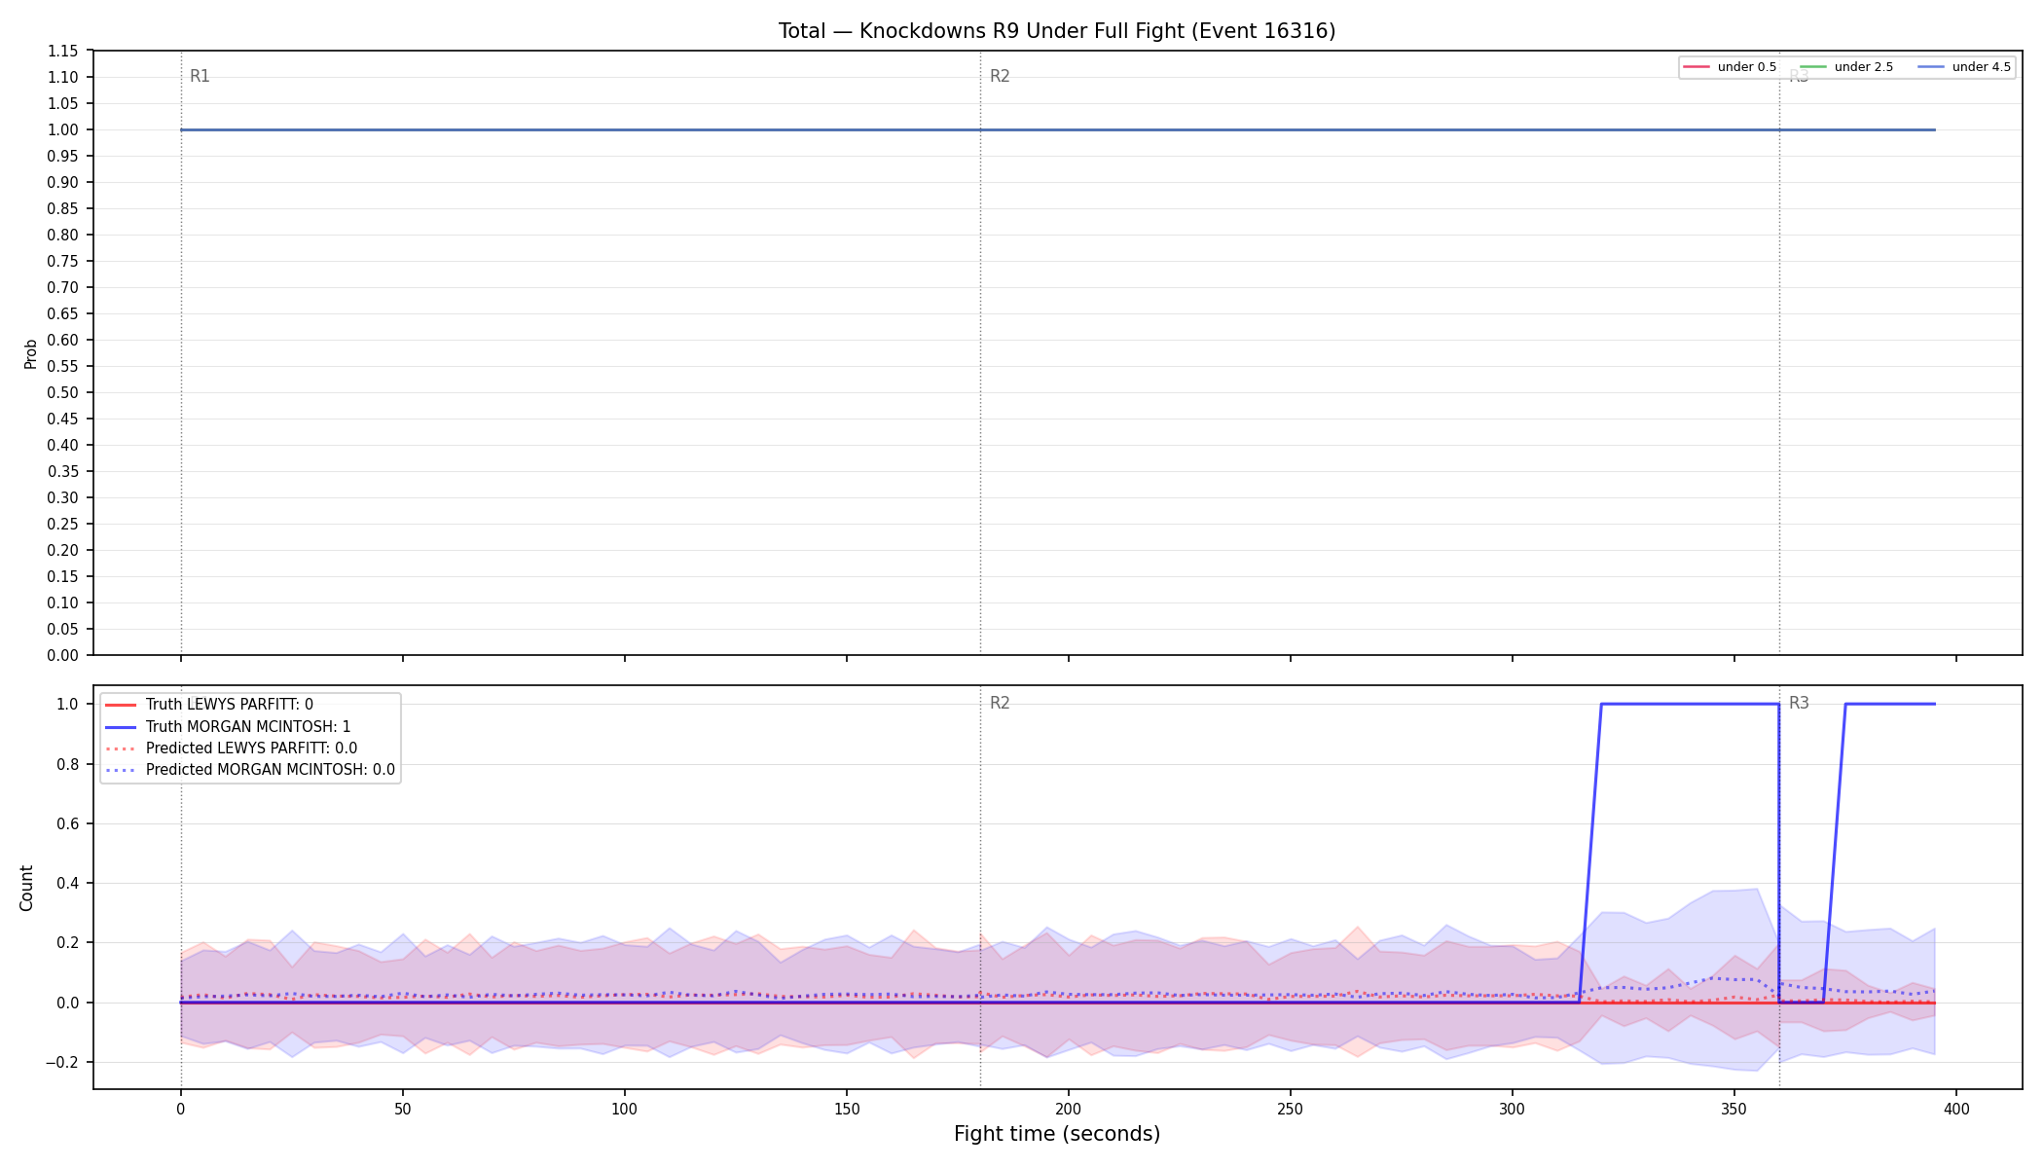Select the 'under 4.5' legend entry

[x=1964, y=67]
